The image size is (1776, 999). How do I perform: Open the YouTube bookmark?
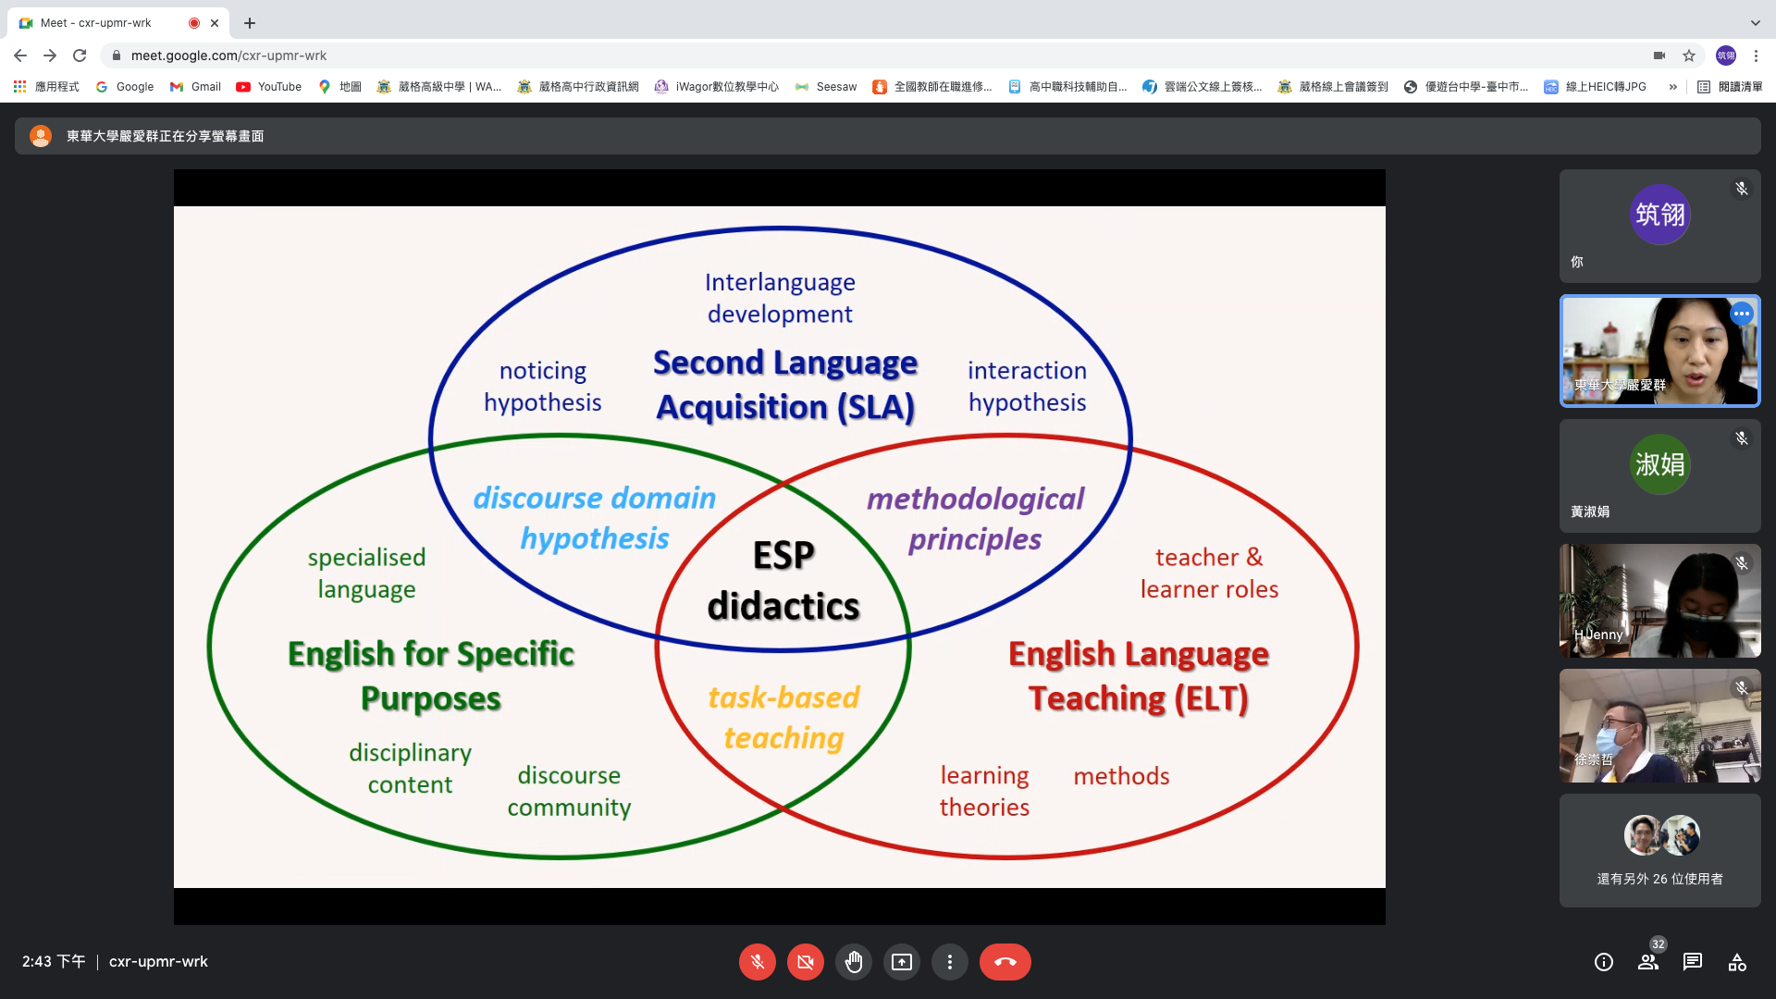[269, 87]
